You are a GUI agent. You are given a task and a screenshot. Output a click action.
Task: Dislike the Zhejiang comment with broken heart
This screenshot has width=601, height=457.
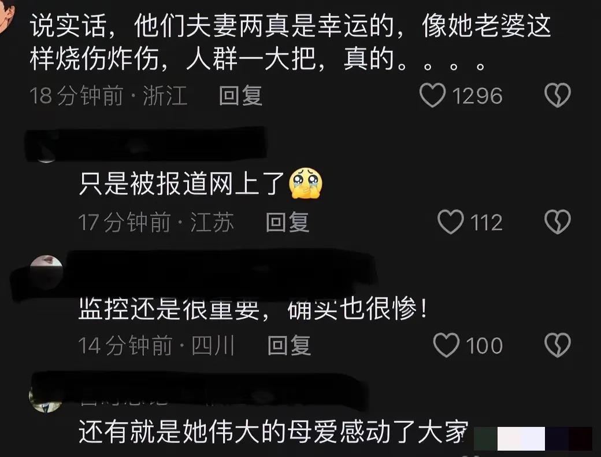coord(558,95)
